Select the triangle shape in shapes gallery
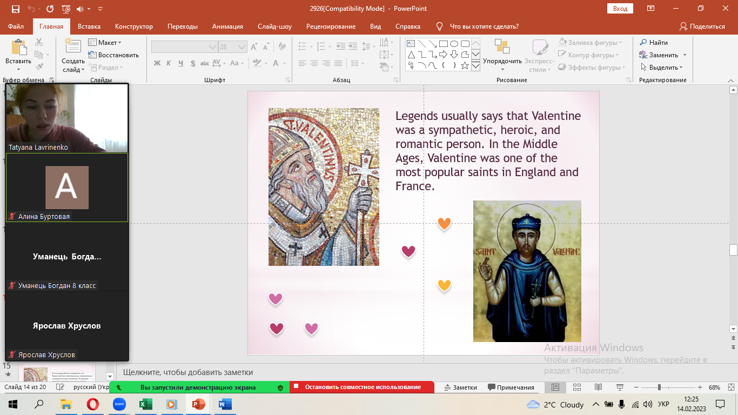The image size is (738, 415). tap(411, 54)
